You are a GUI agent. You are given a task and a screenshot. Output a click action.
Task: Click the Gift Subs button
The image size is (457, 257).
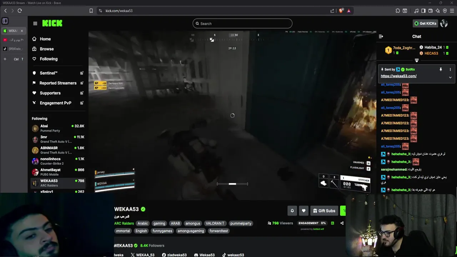tap(324, 211)
